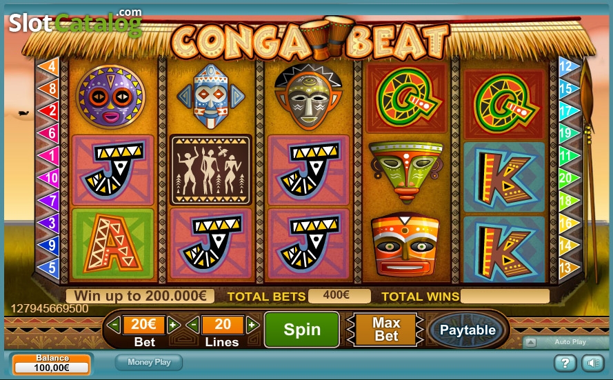
Task: Increase bet with plus arrow beside 20€
Action: (x=174, y=325)
